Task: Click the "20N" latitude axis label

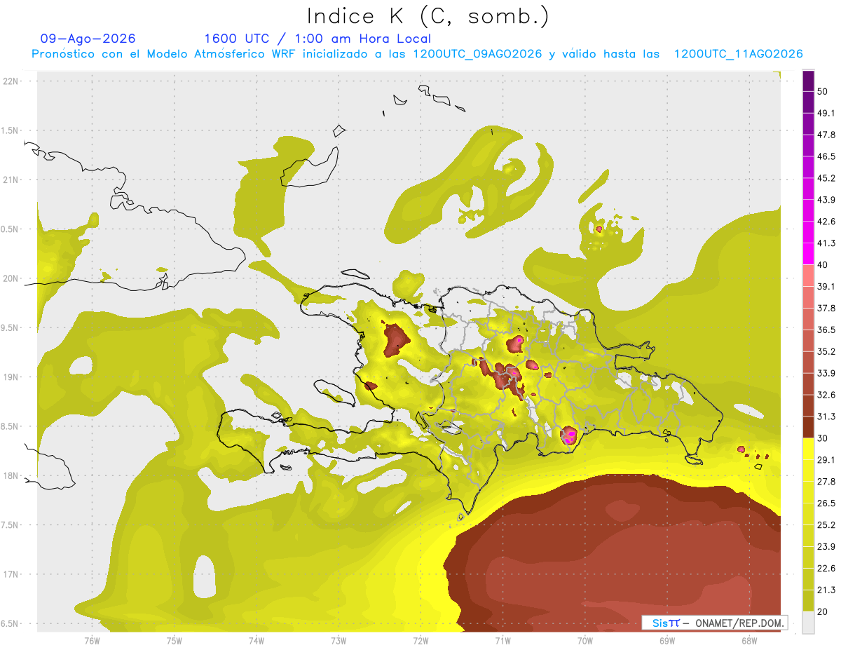Action: pyautogui.click(x=11, y=278)
